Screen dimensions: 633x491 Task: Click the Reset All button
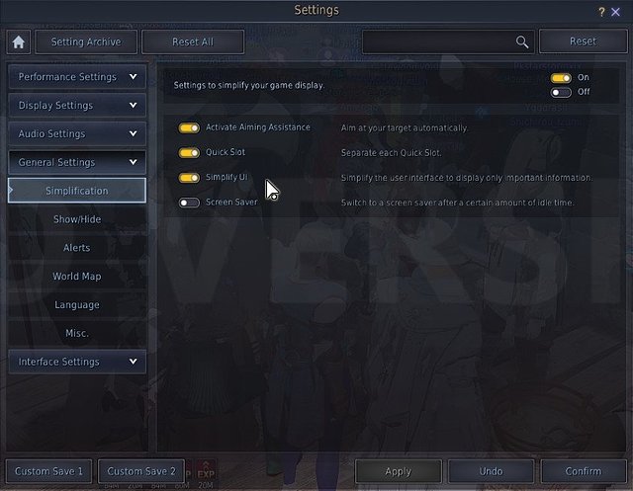193,41
